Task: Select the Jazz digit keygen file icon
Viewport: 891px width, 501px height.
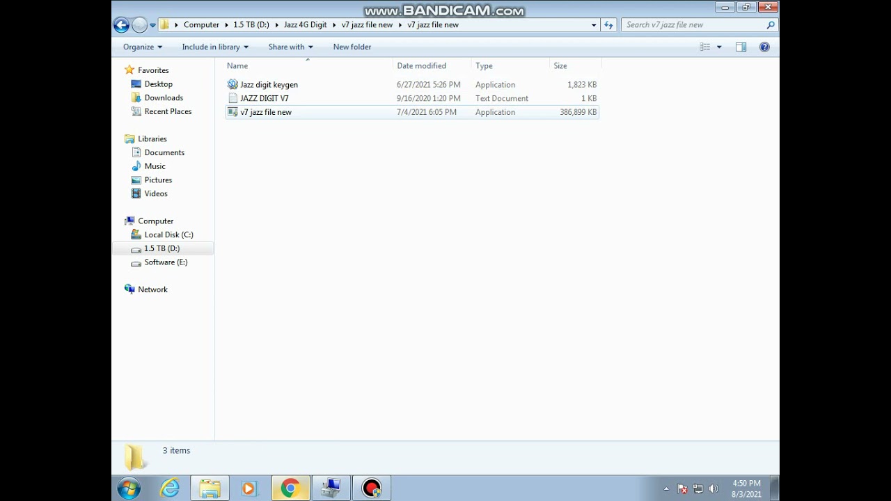Action: click(232, 84)
